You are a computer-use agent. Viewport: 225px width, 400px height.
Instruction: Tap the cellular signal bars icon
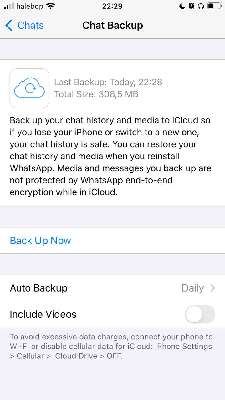coord(9,6)
